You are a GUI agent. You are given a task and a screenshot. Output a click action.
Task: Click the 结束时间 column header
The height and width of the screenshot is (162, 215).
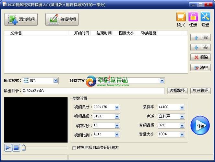102,33
